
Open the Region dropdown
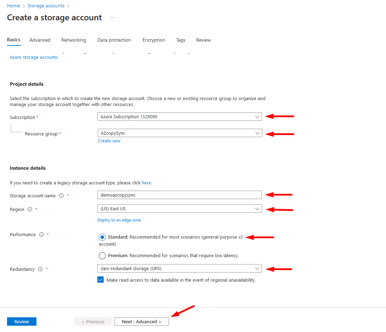coord(257,209)
